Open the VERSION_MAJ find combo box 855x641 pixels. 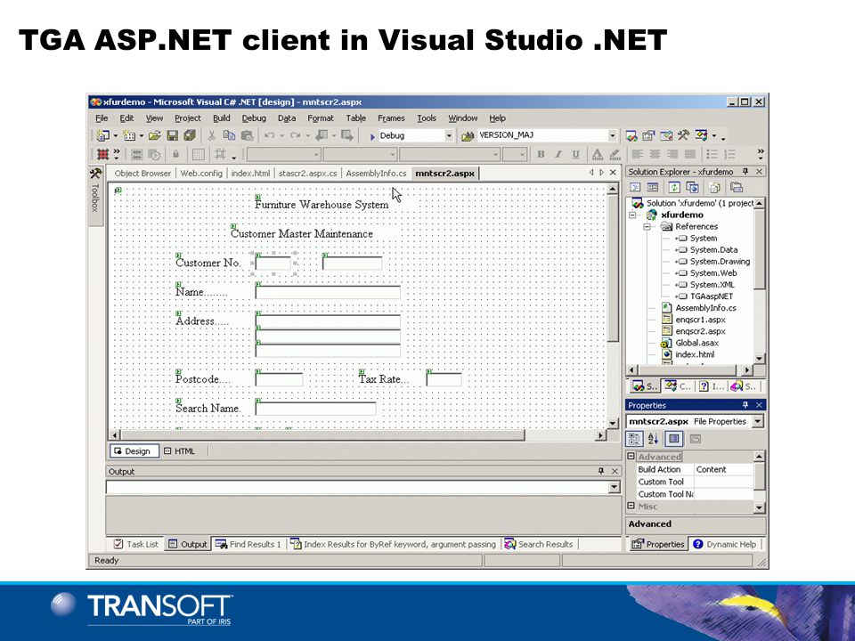click(x=613, y=135)
